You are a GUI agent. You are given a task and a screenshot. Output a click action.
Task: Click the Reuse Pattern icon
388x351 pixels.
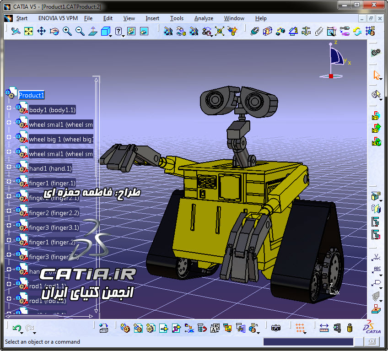pos(370,31)
